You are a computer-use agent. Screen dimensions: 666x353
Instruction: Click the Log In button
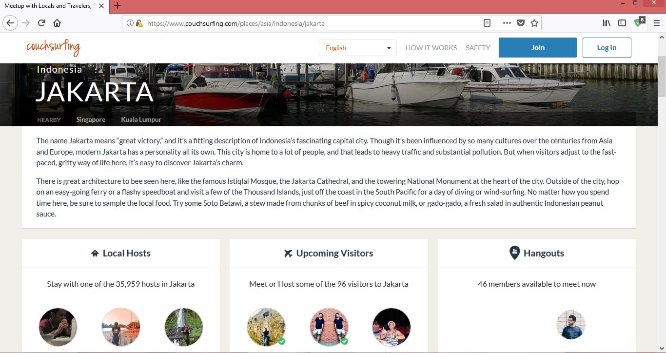[607, 48]
